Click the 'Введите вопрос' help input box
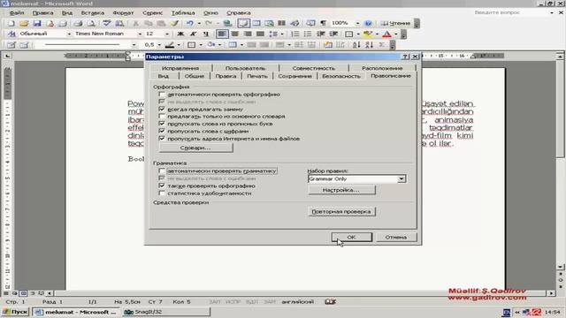This screenshot has height=318, width=566. pyautogui.click(x=511, y=12)
